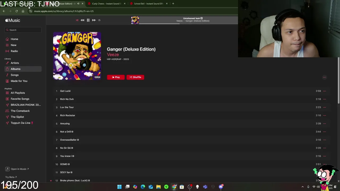The image size is (340, 191).
Task: Click the Open in Music link
Action: coord(17,169)
